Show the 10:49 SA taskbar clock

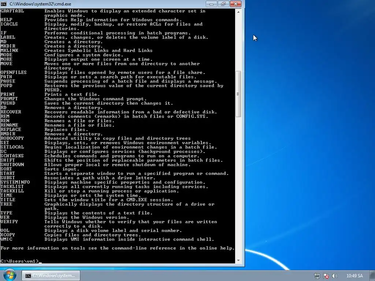coord(354,276)
